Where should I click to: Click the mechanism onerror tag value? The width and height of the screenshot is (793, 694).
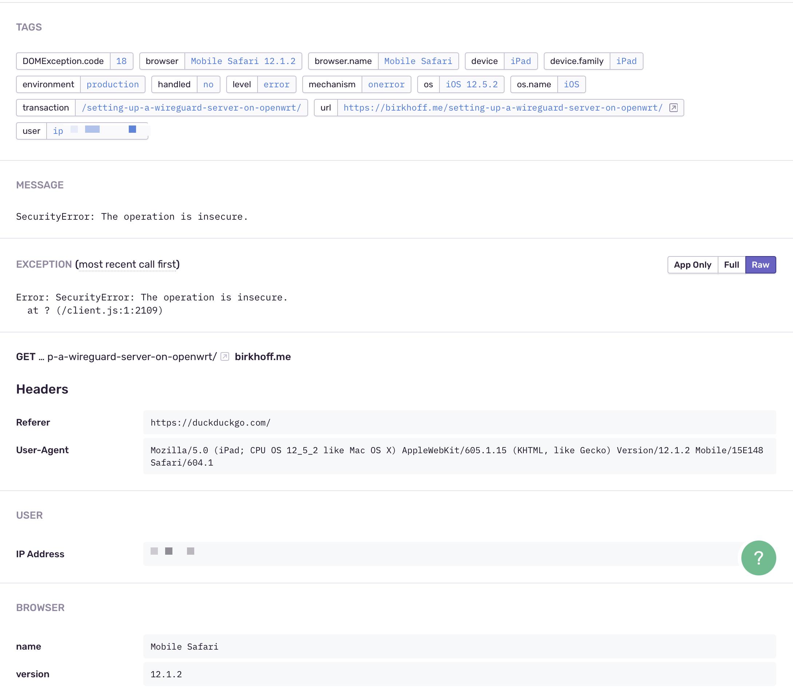point(386,84)
